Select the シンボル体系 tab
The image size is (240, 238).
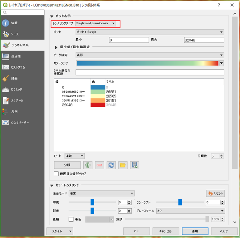tap(22, 45)
